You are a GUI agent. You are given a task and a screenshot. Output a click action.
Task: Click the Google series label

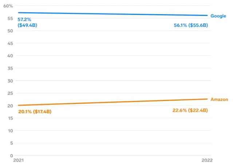click(218, 16)
